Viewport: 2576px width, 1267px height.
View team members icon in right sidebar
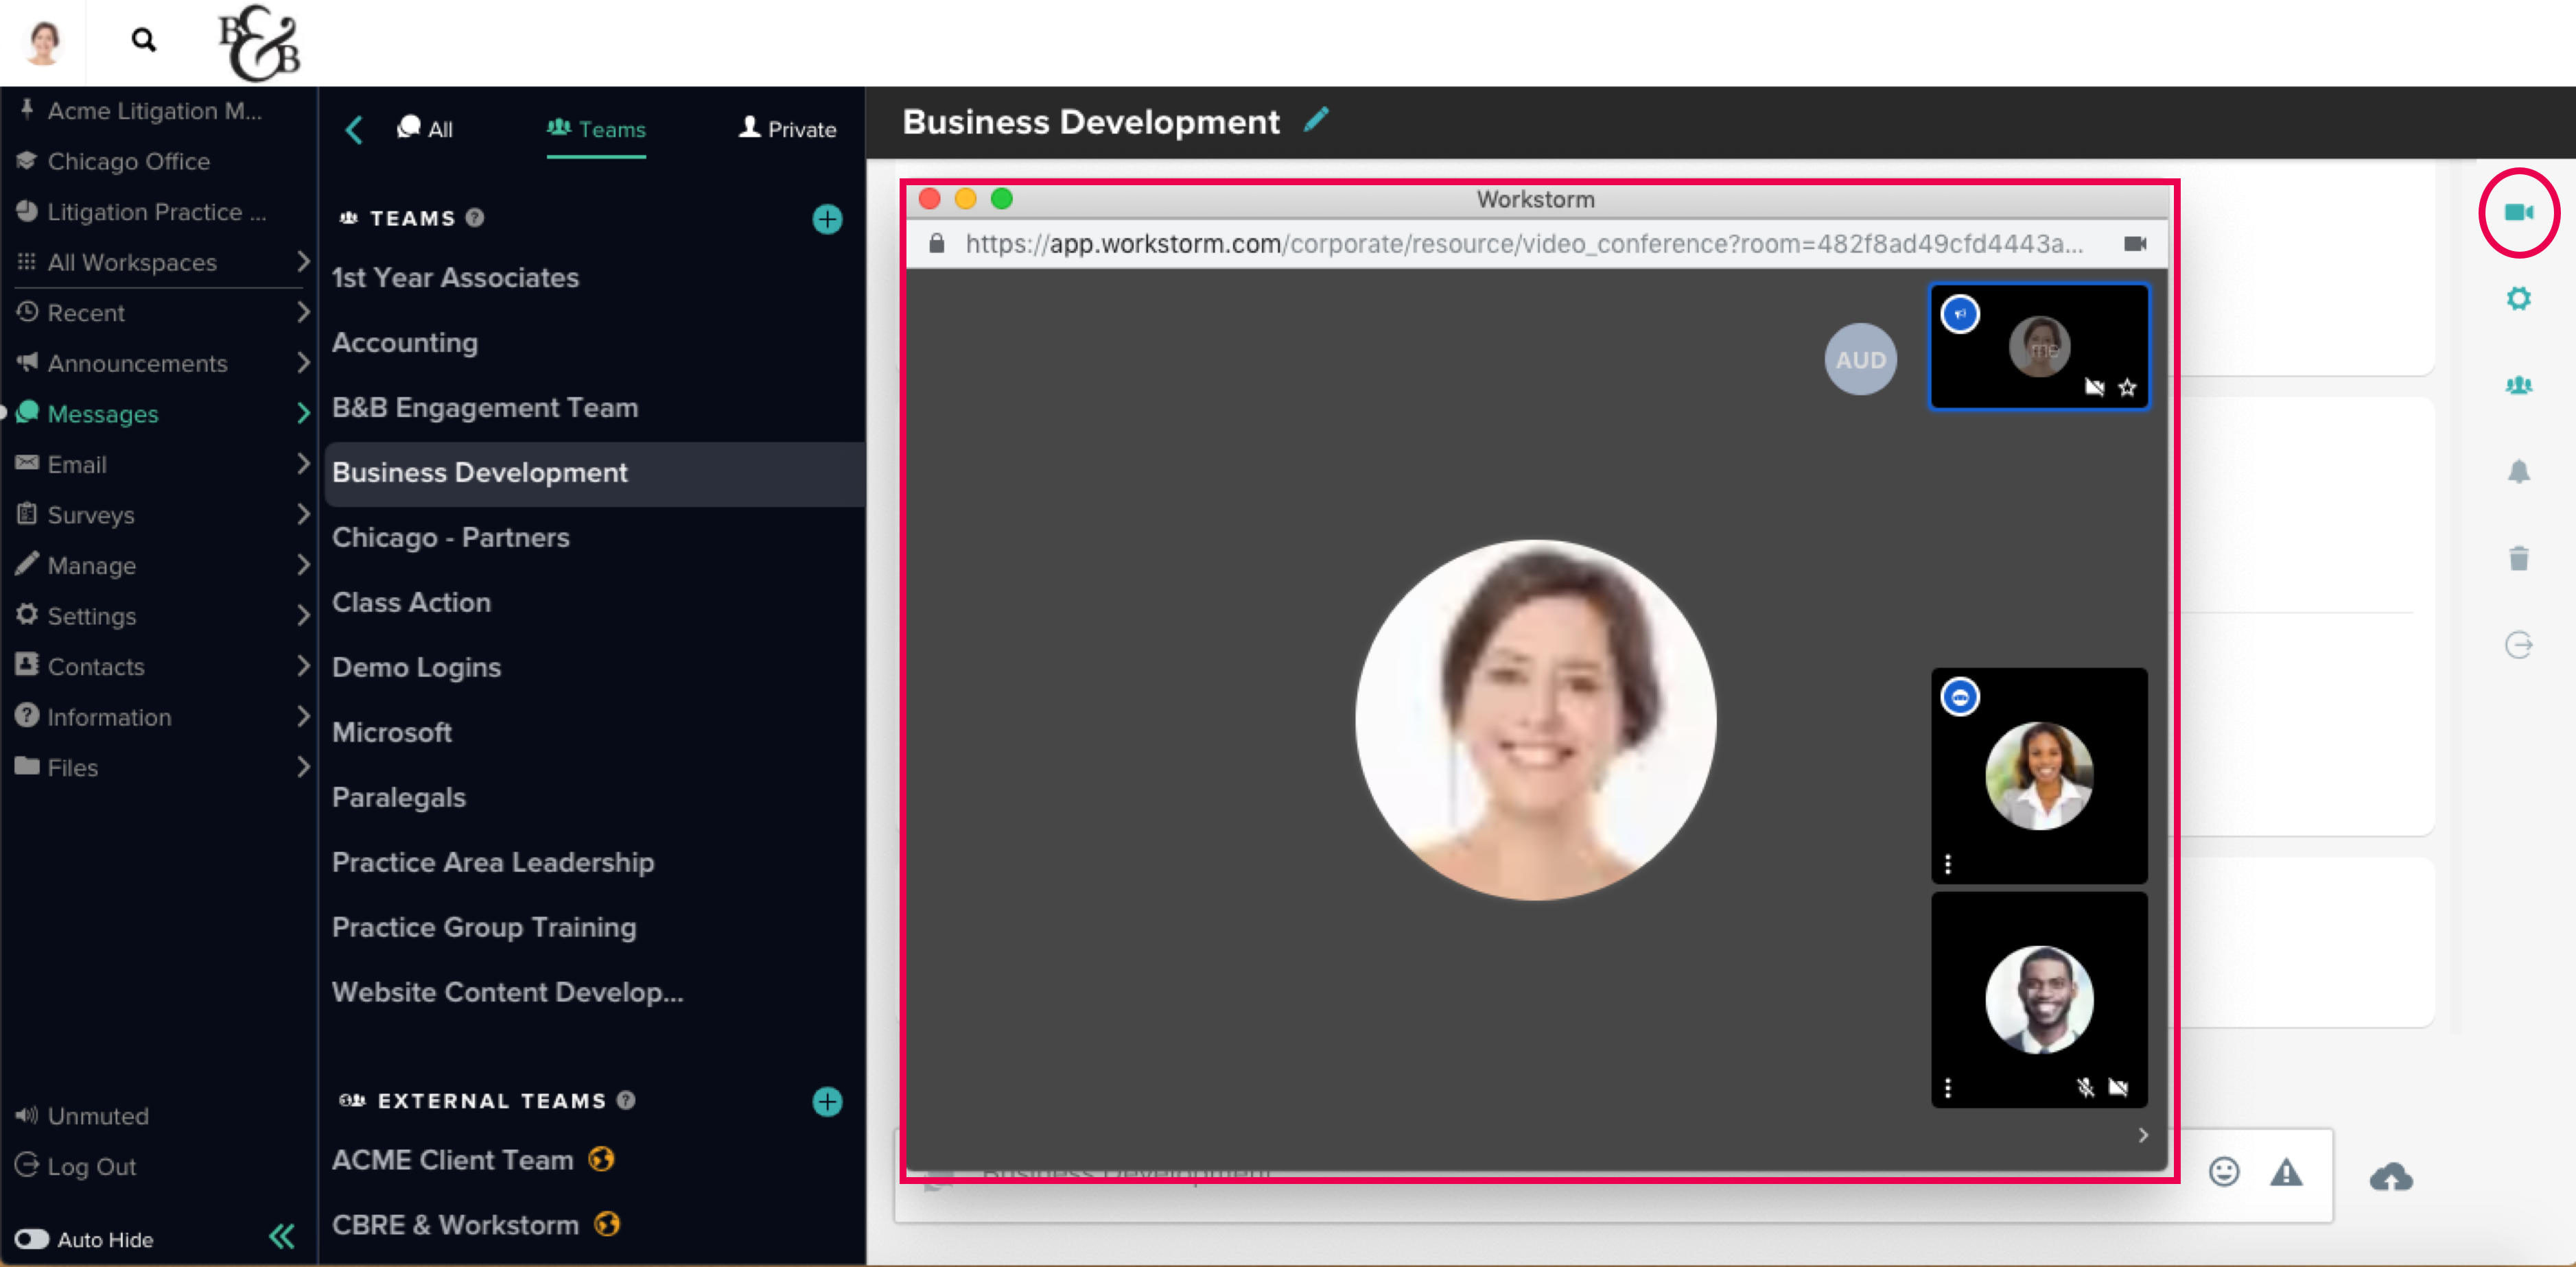pos(2518,385)
